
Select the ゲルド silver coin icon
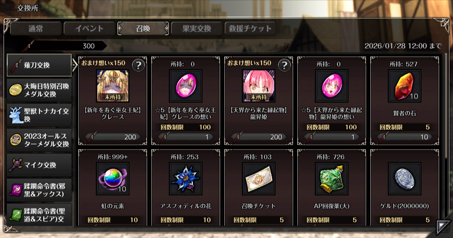pyautogui.click(x=404, y=179)
